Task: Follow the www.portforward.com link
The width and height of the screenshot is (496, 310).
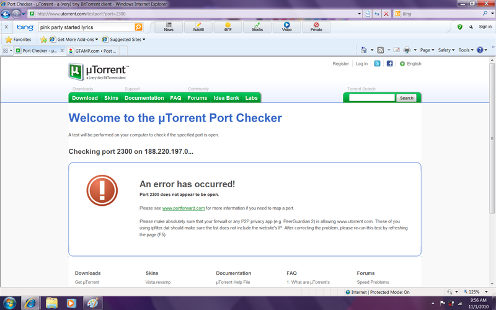Action: point(183,208)
